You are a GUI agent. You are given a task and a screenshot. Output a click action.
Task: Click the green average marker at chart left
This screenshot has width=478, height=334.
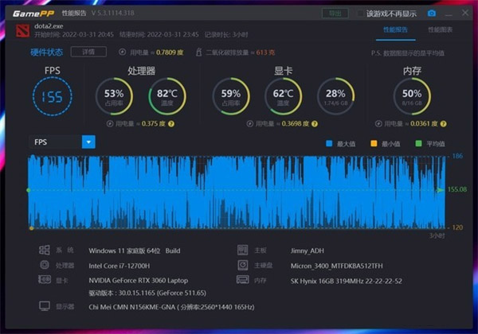[x=29, y=190]
